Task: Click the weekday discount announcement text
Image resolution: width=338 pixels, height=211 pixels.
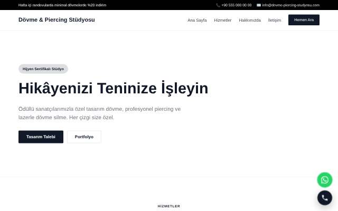Action: [62, 5]
